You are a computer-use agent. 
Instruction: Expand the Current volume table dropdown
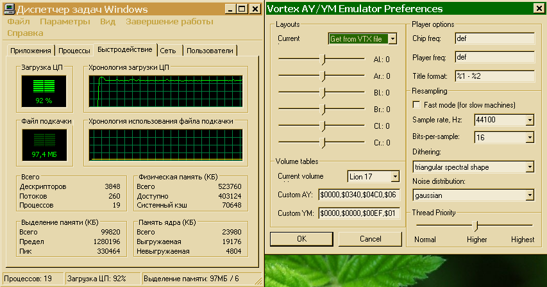click(394, 177)
